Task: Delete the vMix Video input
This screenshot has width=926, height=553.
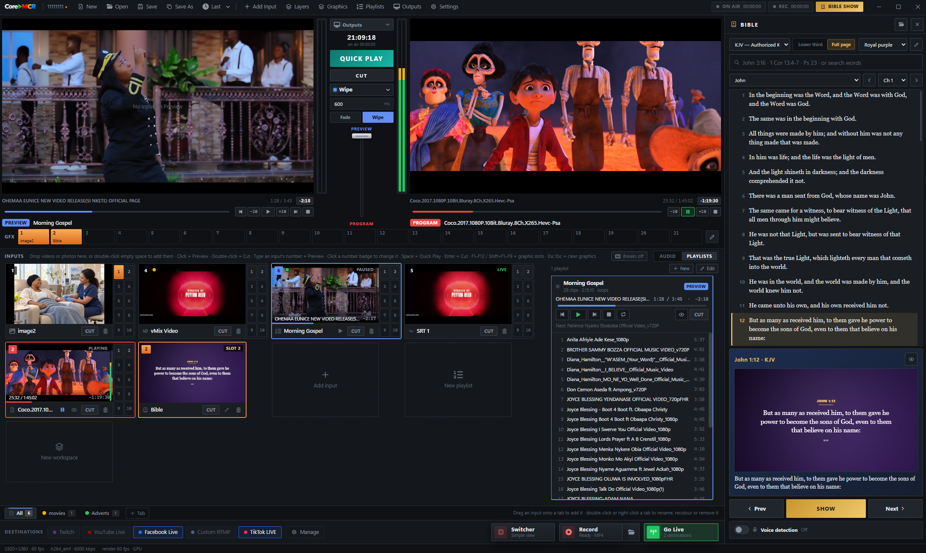Action: point(238,331)
